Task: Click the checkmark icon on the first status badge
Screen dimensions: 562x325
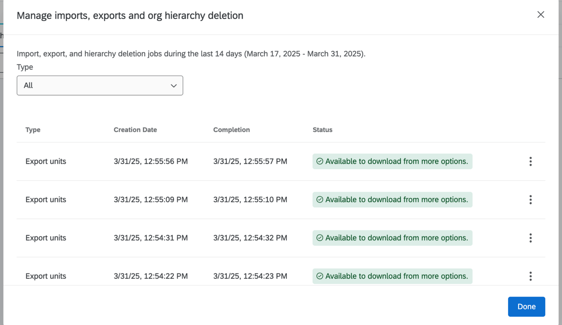Action: click(319, 161)
